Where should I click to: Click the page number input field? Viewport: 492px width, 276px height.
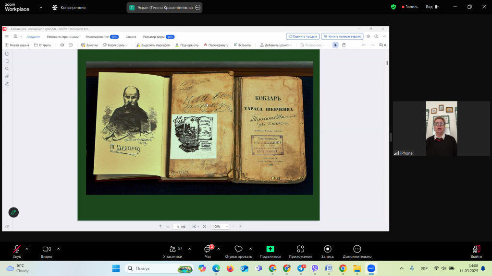178,227
